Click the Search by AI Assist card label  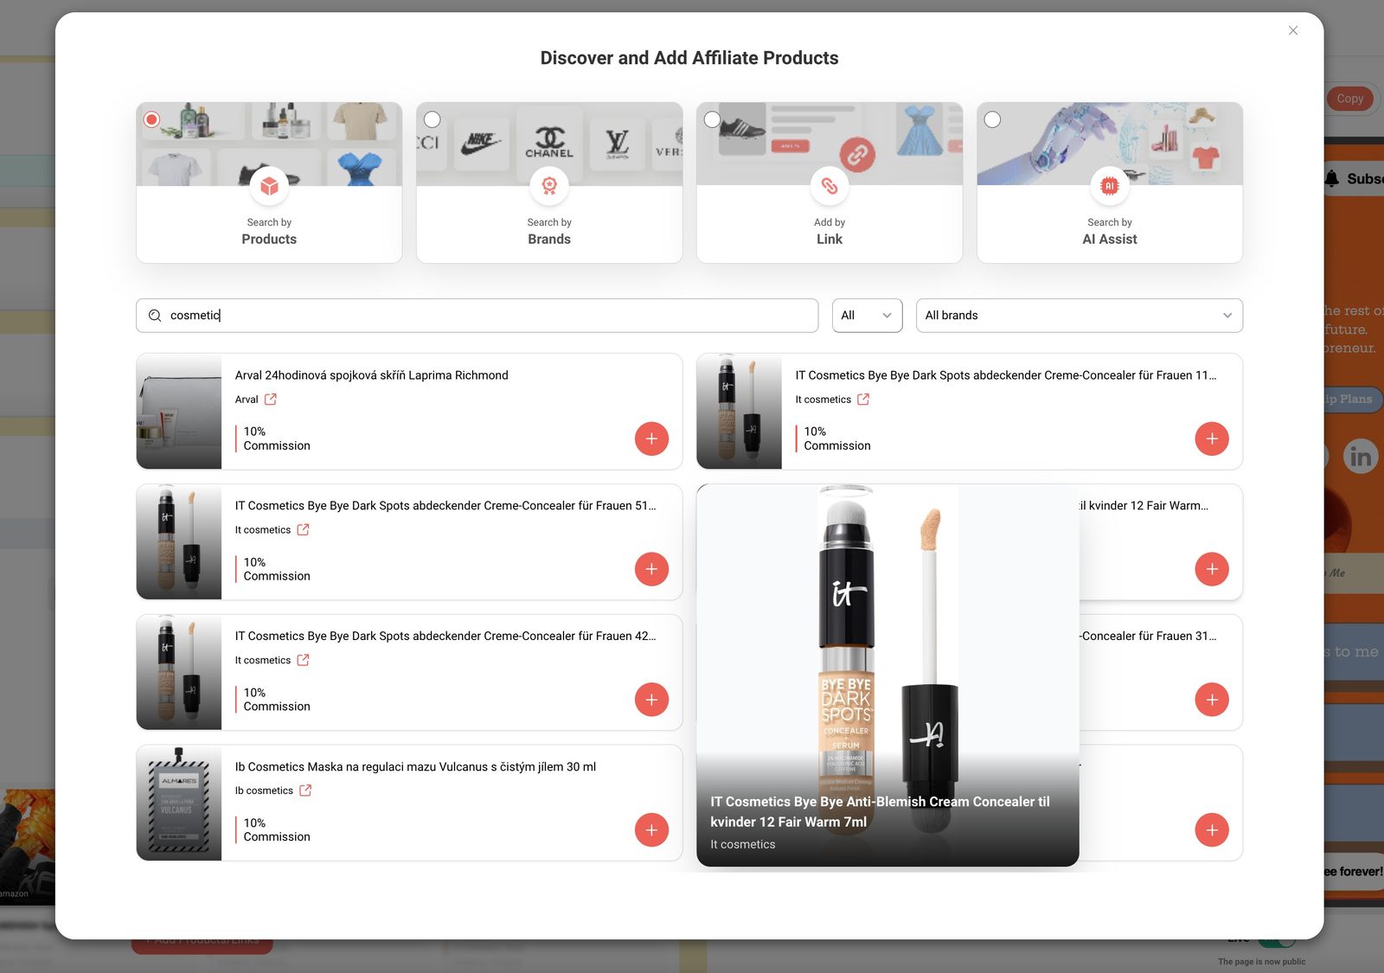click(1110, 231)
